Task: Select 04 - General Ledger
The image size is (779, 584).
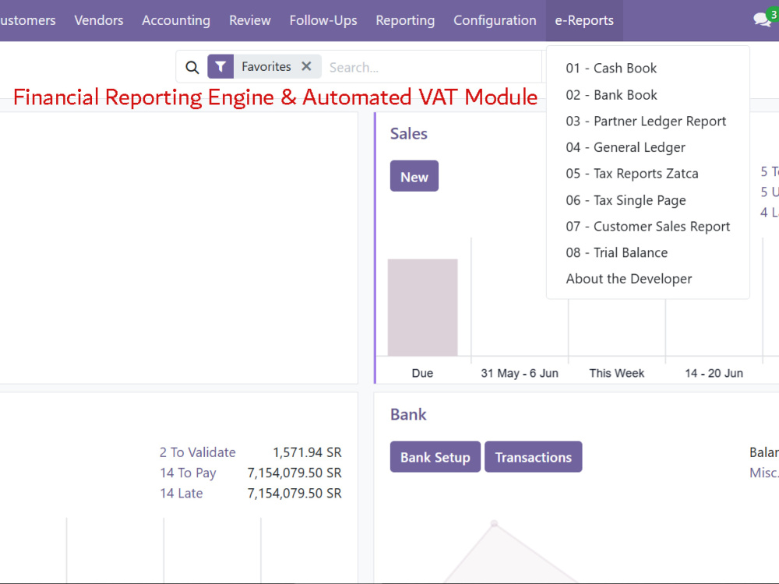Action: [648, 147]
